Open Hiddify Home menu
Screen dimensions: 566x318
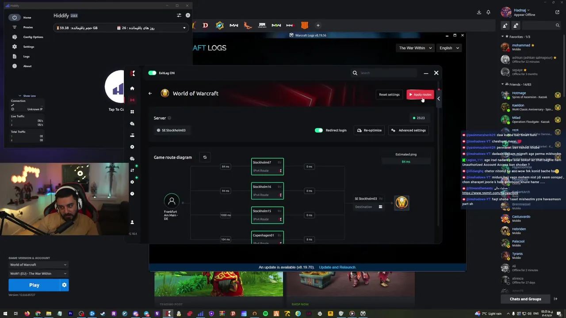tap(27, 18)
